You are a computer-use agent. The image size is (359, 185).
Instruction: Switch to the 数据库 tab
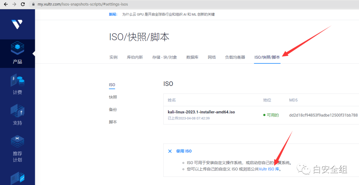pos(192,57)
